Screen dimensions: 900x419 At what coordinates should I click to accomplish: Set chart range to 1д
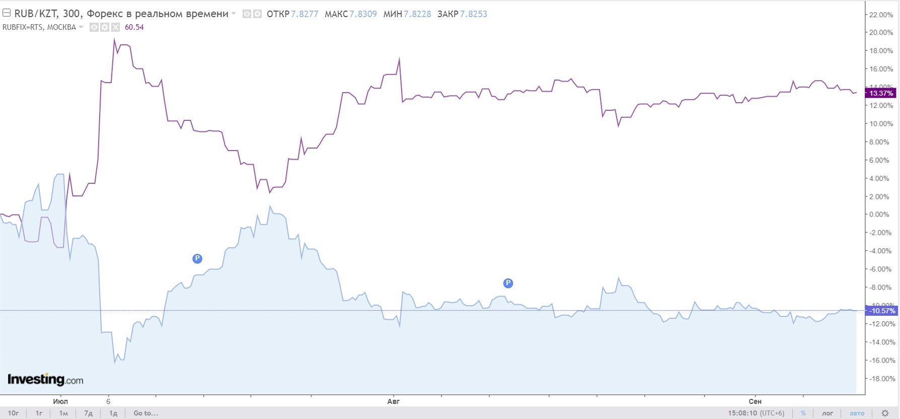click(113, 413)
